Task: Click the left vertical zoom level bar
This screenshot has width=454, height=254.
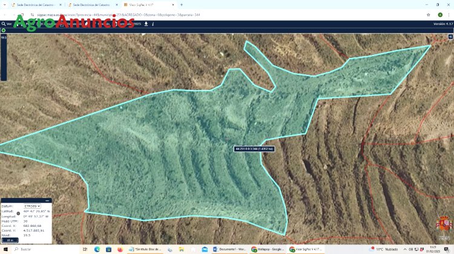Action: pyautogui.click(x=4, y=58)
